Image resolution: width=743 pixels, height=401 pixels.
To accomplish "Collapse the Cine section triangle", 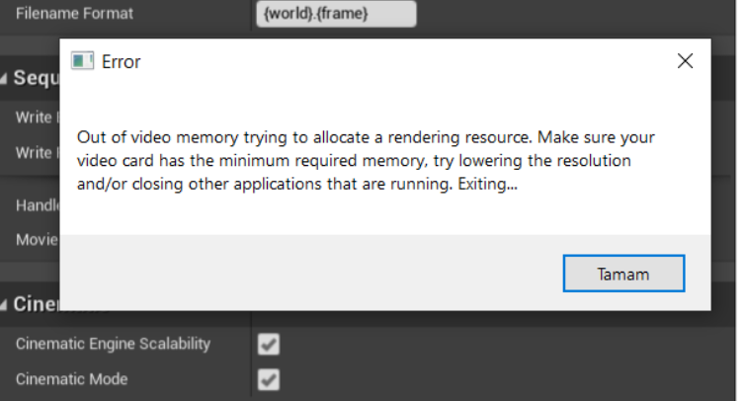I will 3,305.
